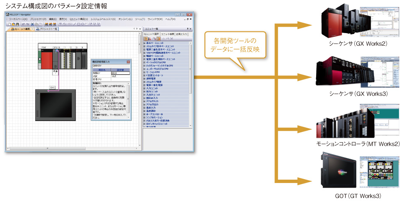The width and height of the screenshot is (403, 201).
Task: Select the CPU module in the rack
Action: click(56, 59)
